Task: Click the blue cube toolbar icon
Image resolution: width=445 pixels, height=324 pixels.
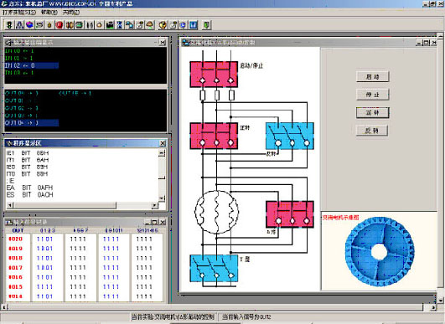Action: [29, 25]
